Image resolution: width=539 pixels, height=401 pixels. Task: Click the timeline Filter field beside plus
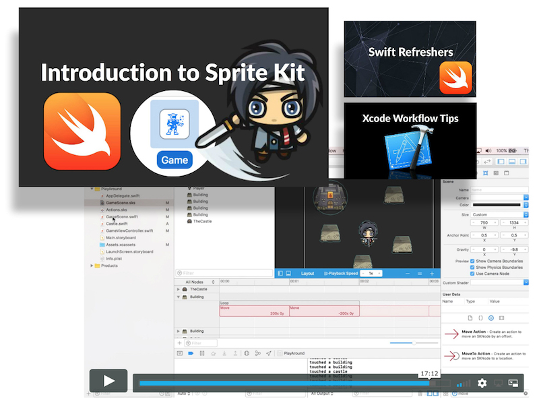coord(201,343)
